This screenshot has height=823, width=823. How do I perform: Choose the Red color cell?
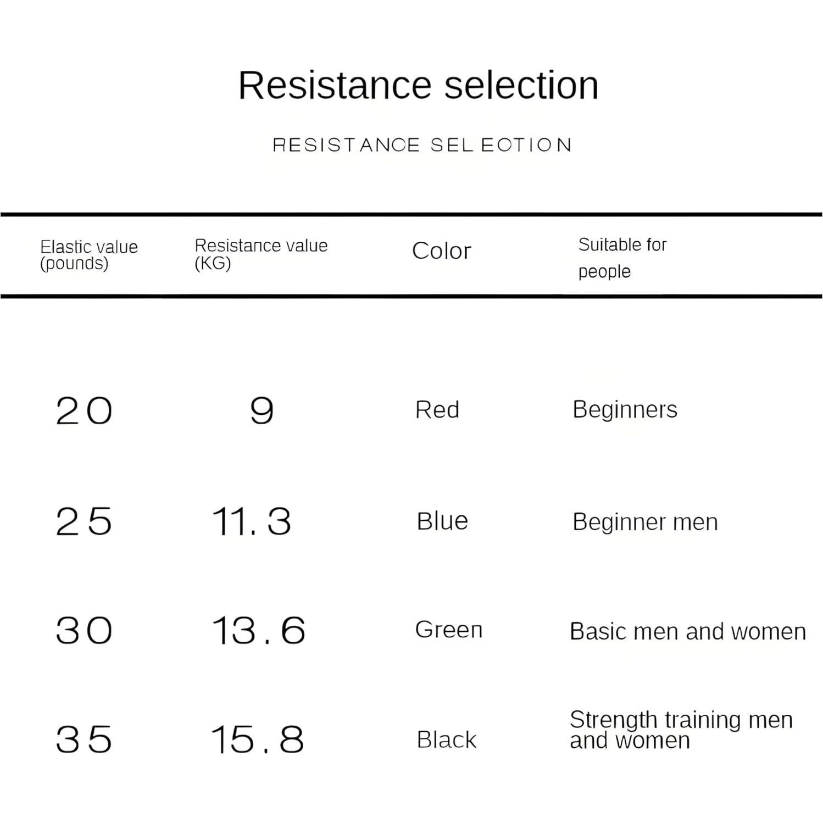coord(437,410)
